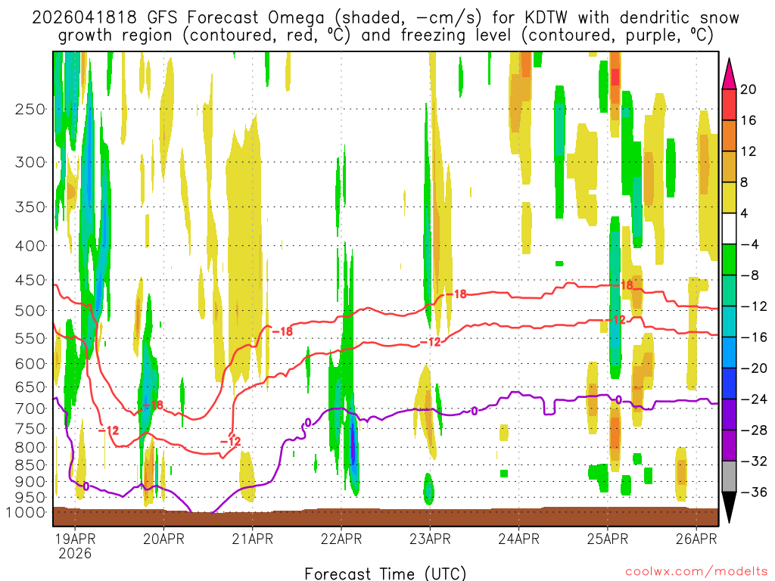This screenshot has width=775, height=581.
Task: Click the red -12 contour label near 23APR
Action: pyautogui.click(x=430, y=342)
